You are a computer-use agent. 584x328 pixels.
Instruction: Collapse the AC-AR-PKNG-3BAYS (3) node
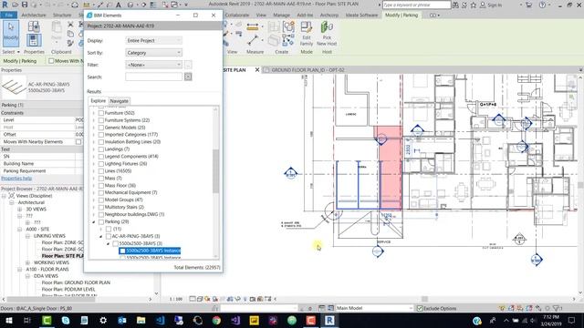(101, 236)
